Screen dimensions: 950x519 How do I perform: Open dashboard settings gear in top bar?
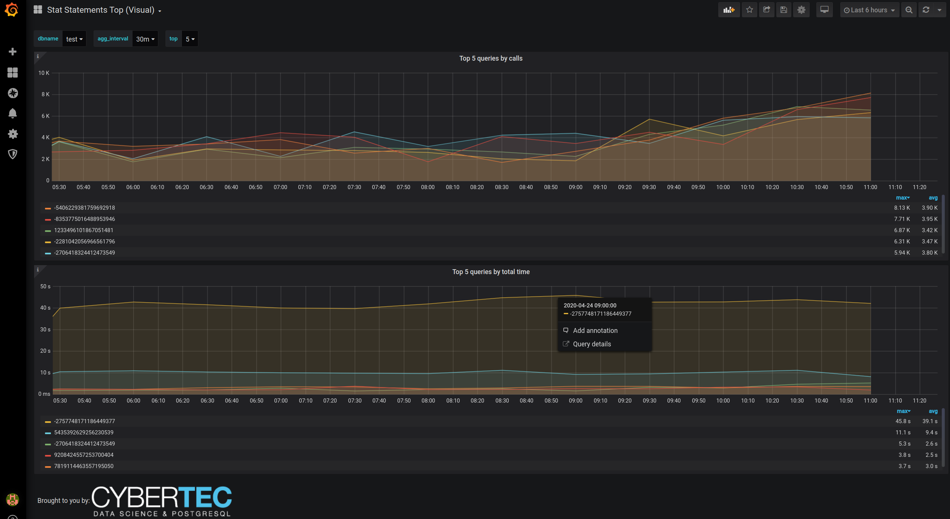tap(801, 10)
